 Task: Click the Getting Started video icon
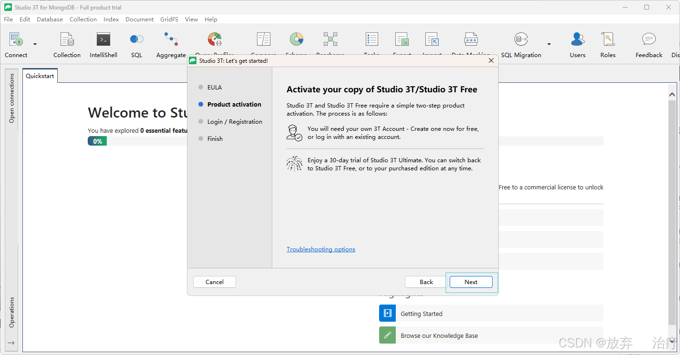[x=387, y=314]
